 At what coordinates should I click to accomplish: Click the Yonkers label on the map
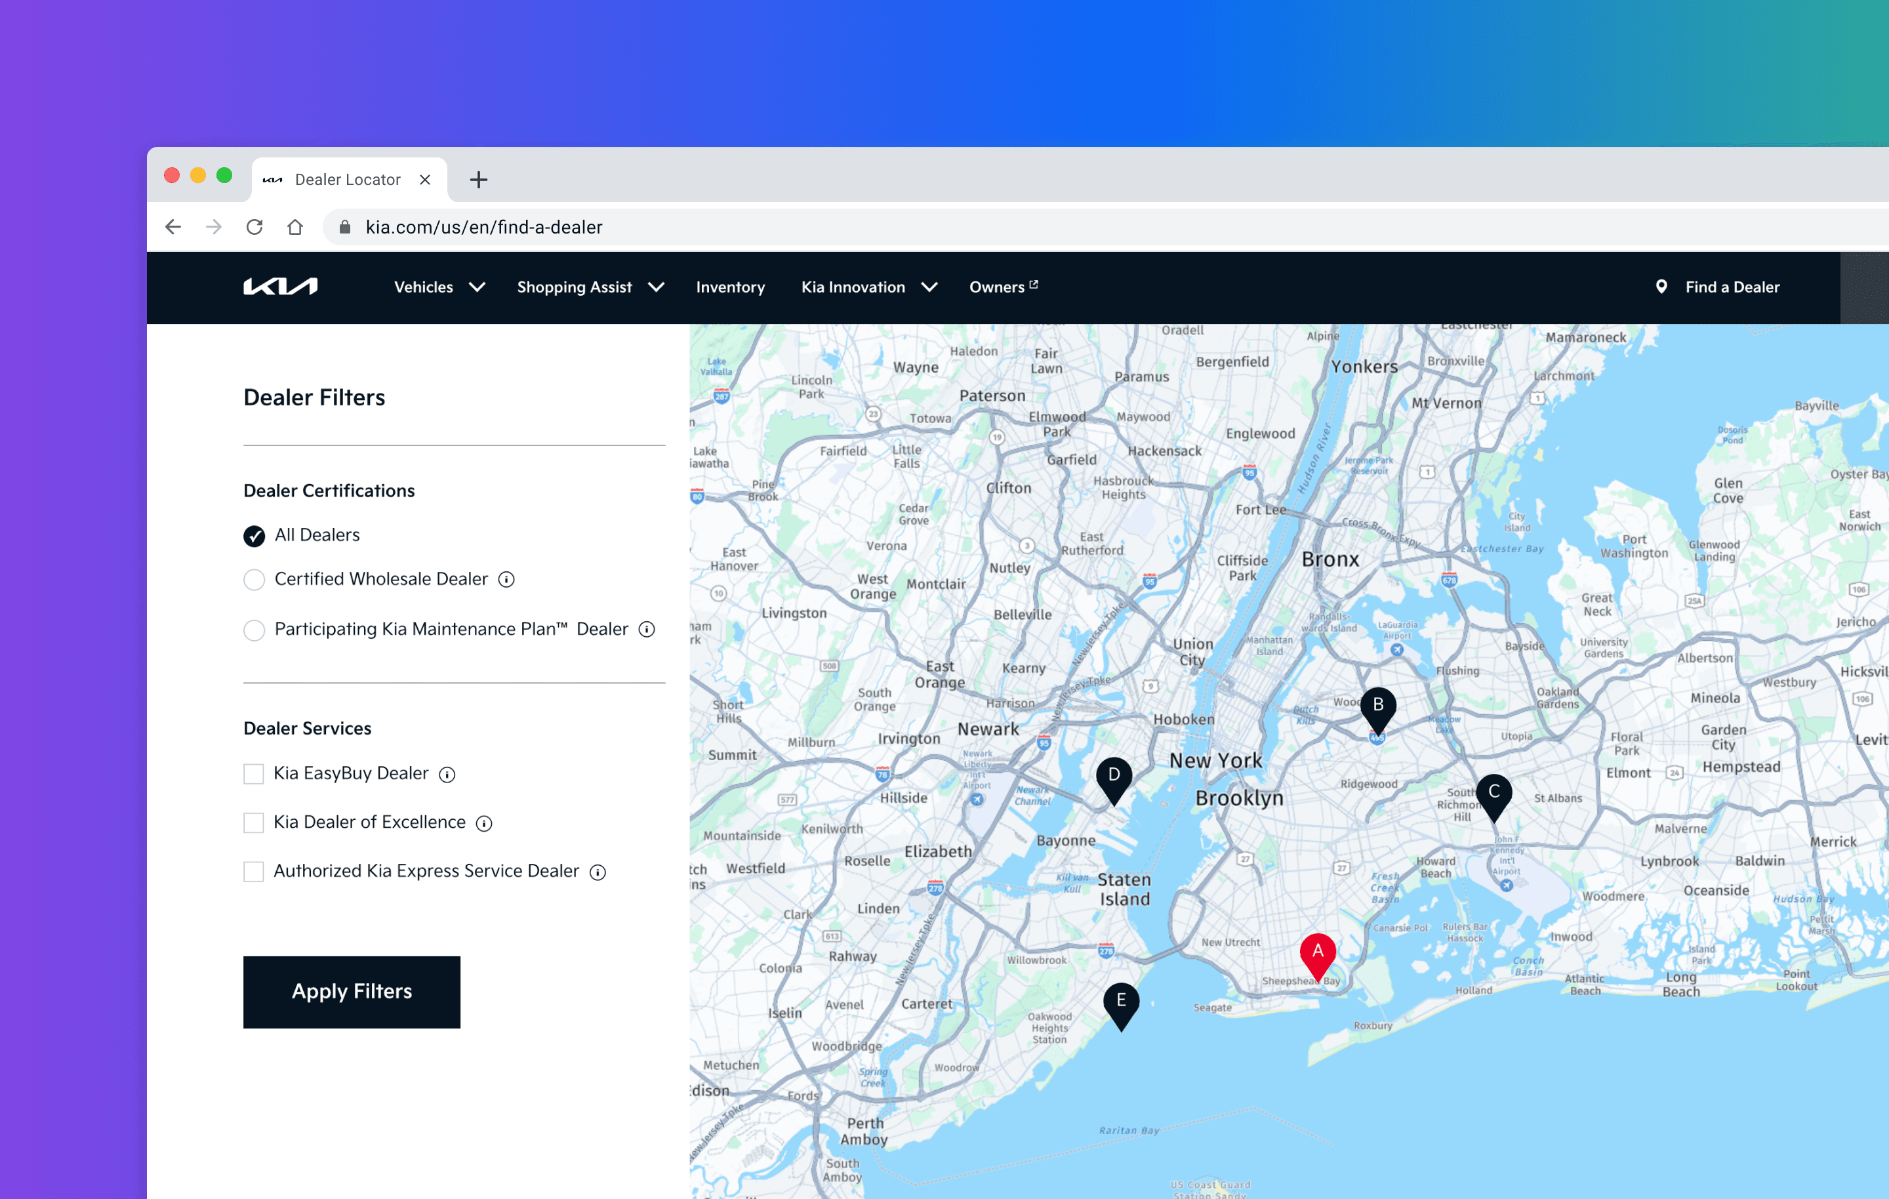[x=1364, y=367]
